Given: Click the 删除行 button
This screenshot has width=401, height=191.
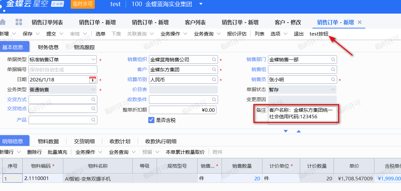Looking at the screenshot, I should pyautogui.click(x=34, y=152).
